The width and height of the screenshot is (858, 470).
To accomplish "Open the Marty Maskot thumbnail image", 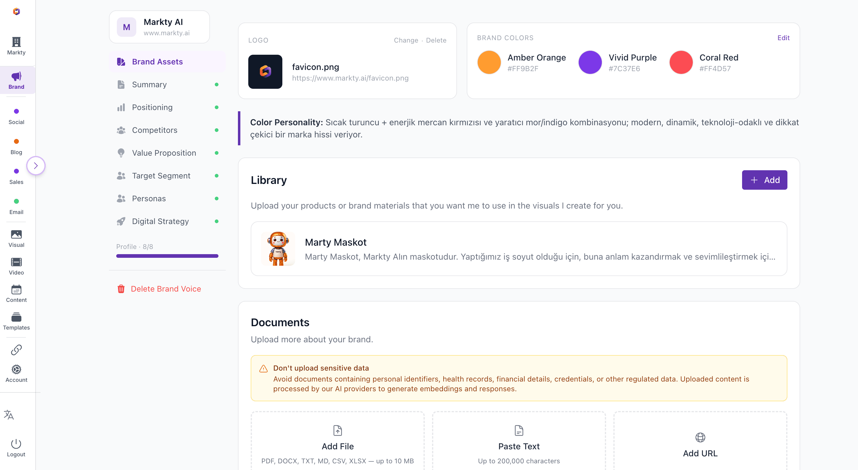I will 278,249.
